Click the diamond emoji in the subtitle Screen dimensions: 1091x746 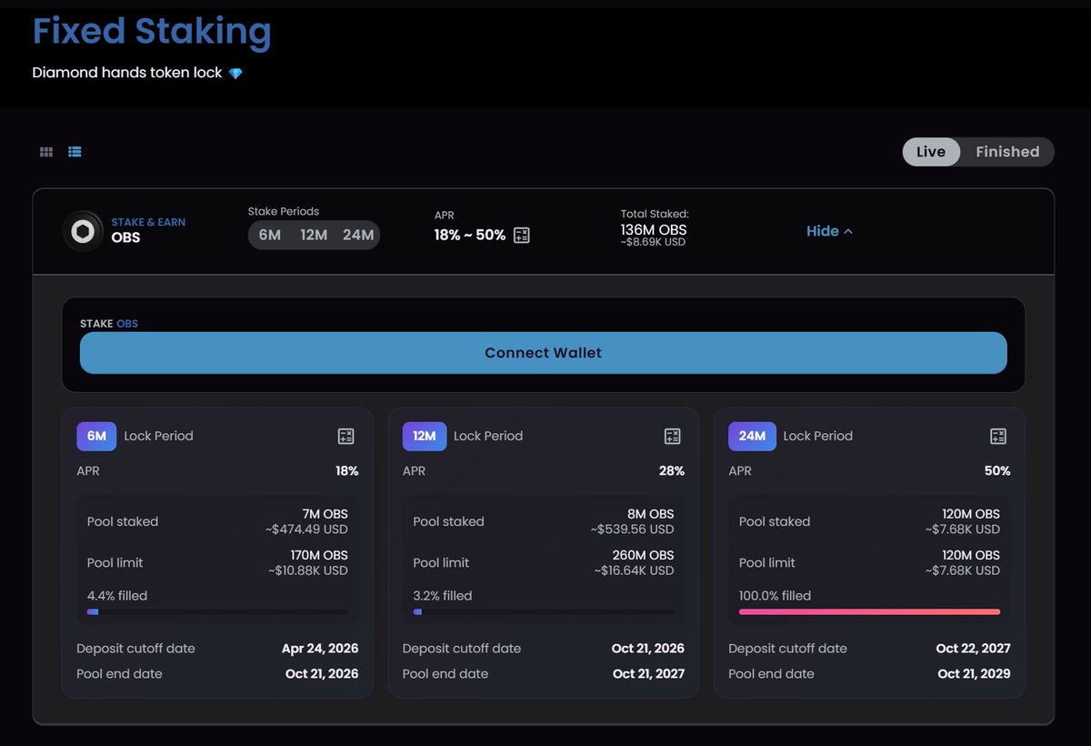click(236, 72)
